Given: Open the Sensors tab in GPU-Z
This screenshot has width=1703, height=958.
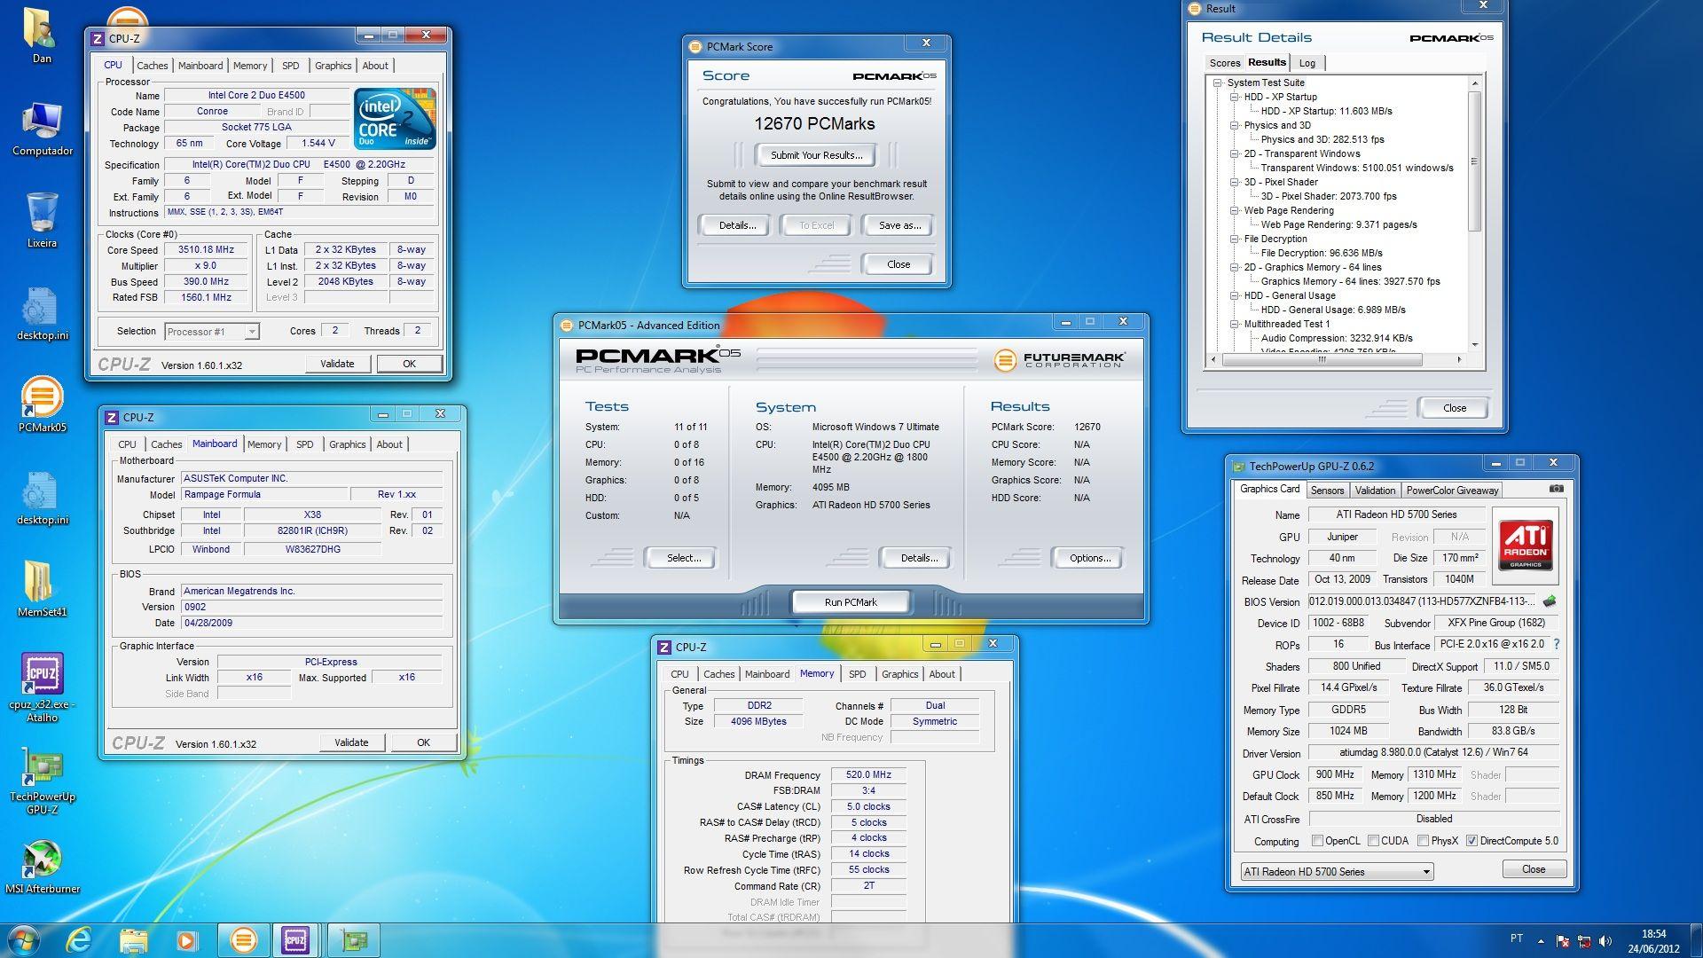Looking at the screenshot, I should click(1327, 491).
